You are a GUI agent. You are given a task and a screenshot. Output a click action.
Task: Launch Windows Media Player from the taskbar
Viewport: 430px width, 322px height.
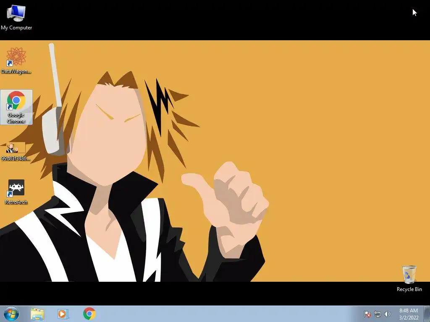point(63,314)
